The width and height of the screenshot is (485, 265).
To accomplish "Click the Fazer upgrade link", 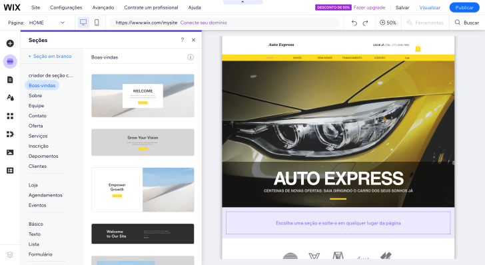I will [369, 7].
